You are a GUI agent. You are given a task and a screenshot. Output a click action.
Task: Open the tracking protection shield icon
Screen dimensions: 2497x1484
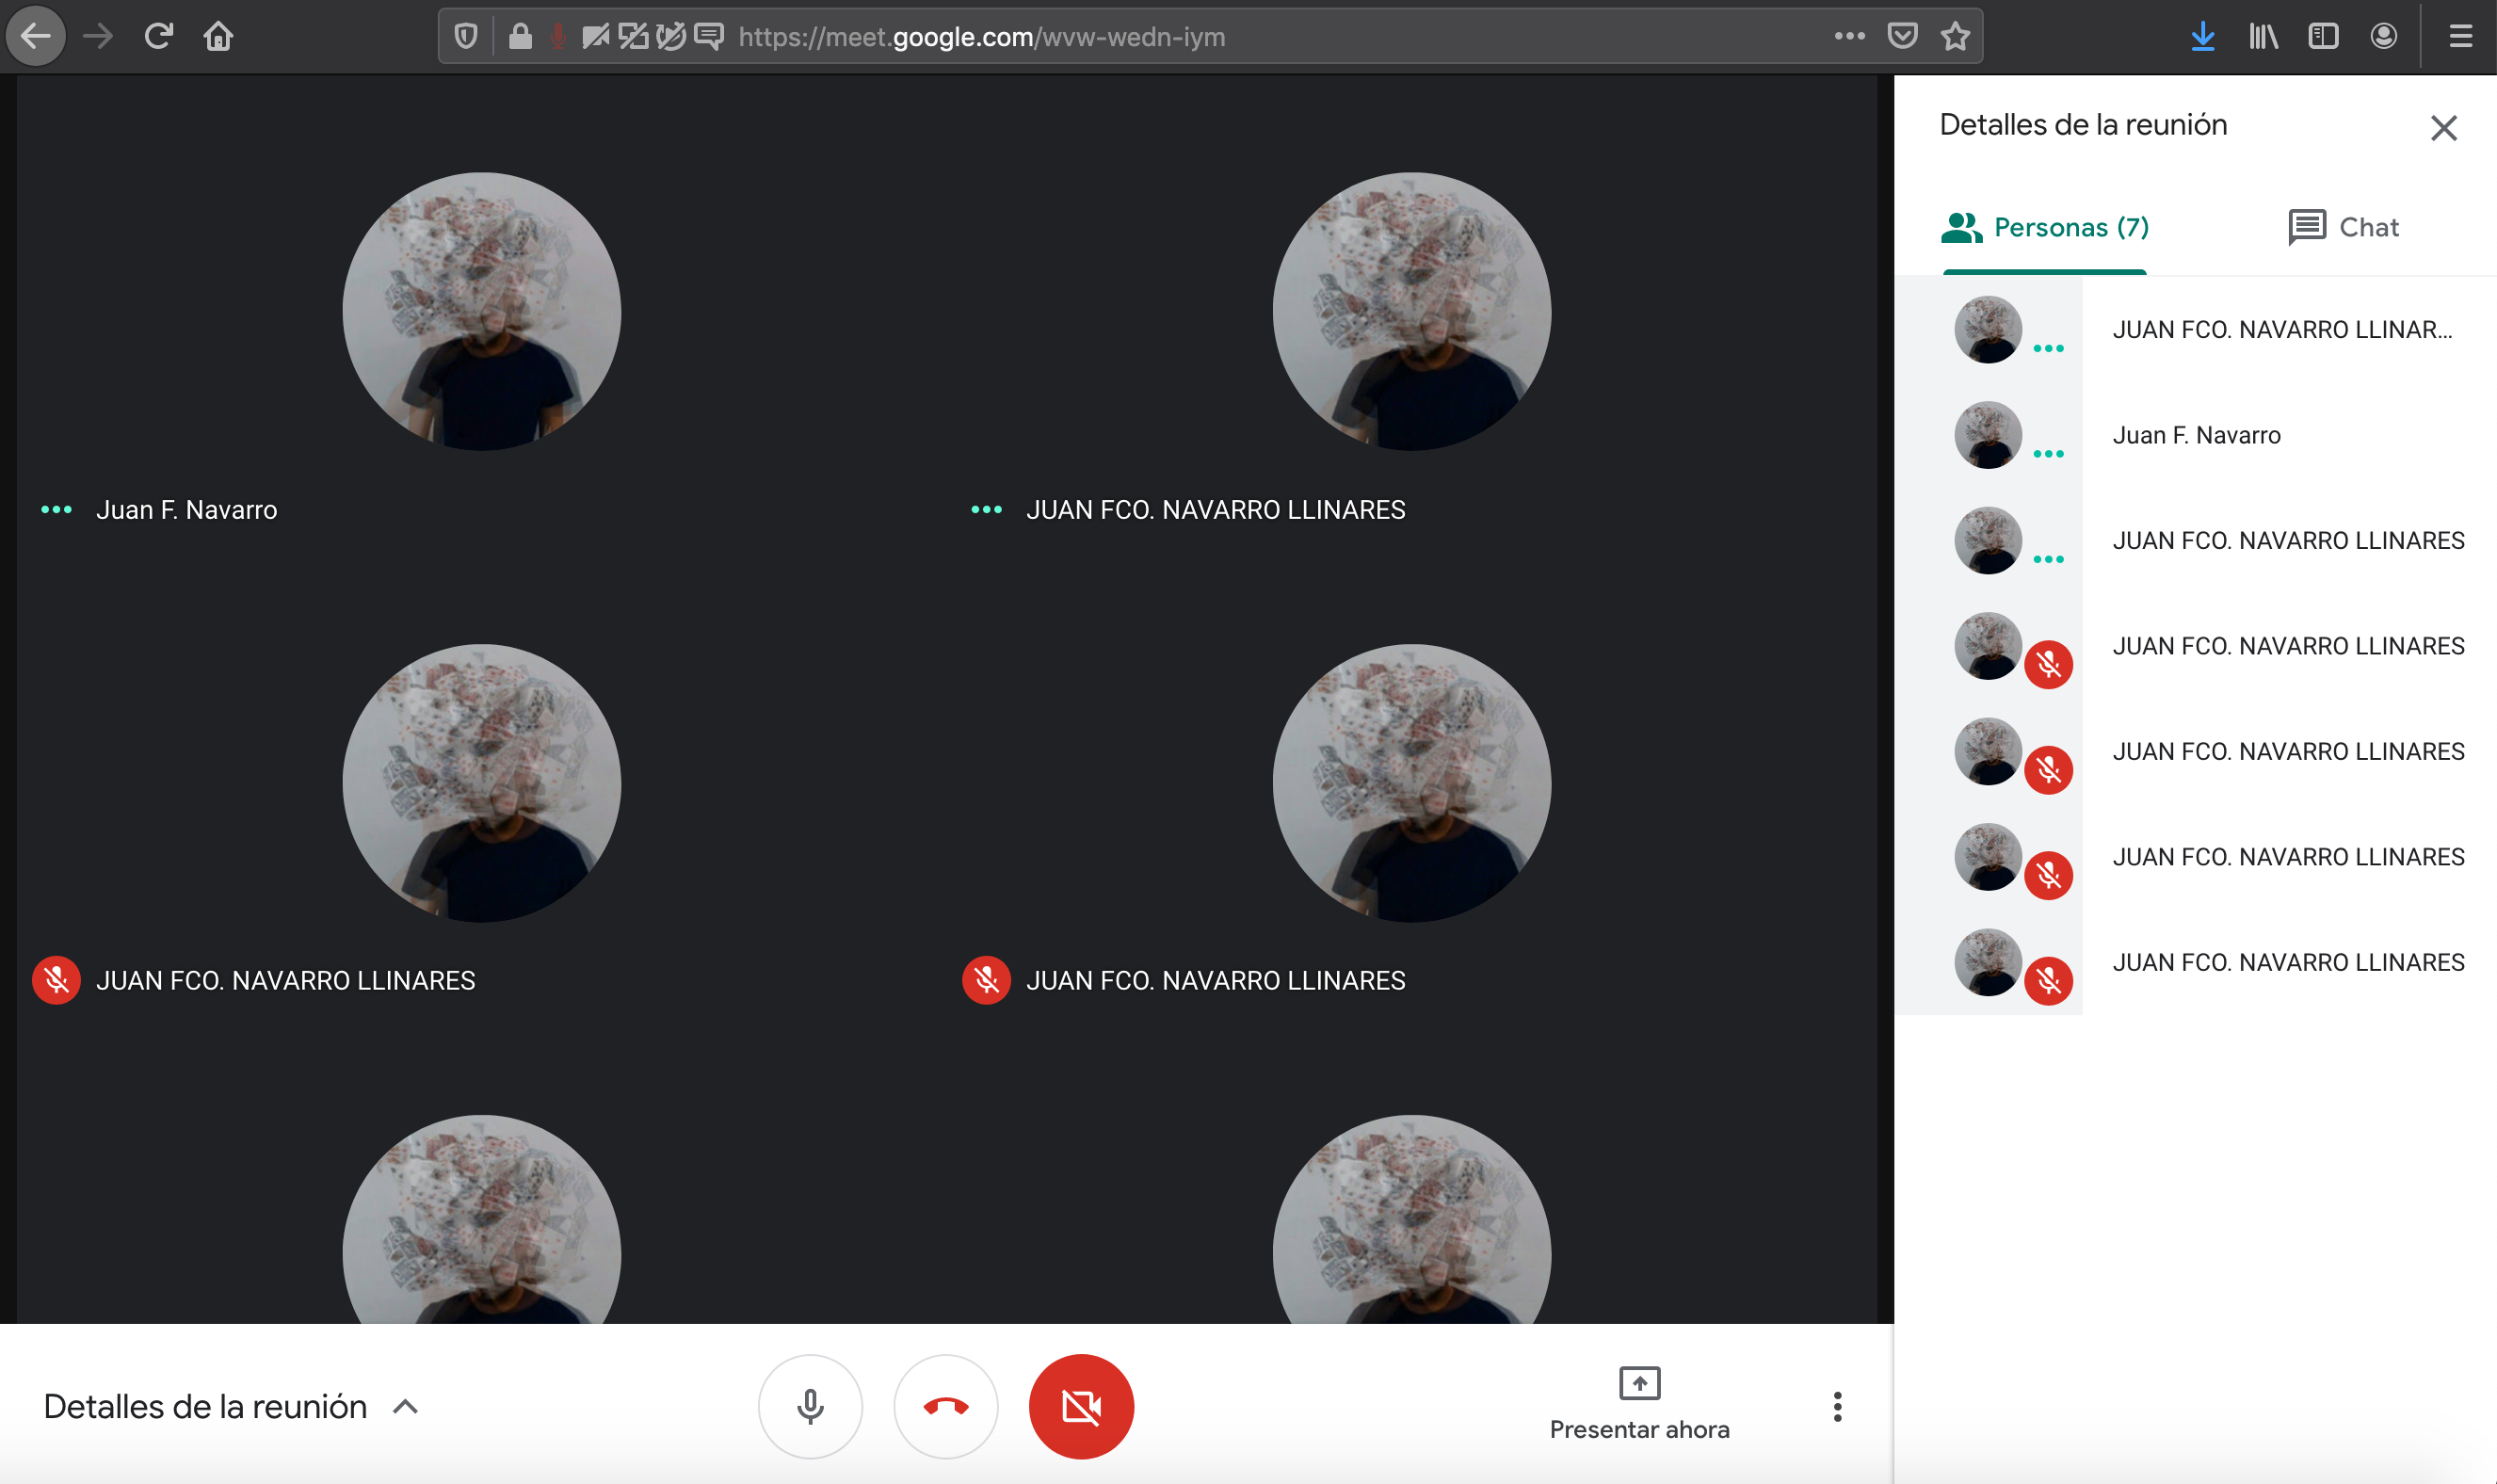click(x=466, y=37)
